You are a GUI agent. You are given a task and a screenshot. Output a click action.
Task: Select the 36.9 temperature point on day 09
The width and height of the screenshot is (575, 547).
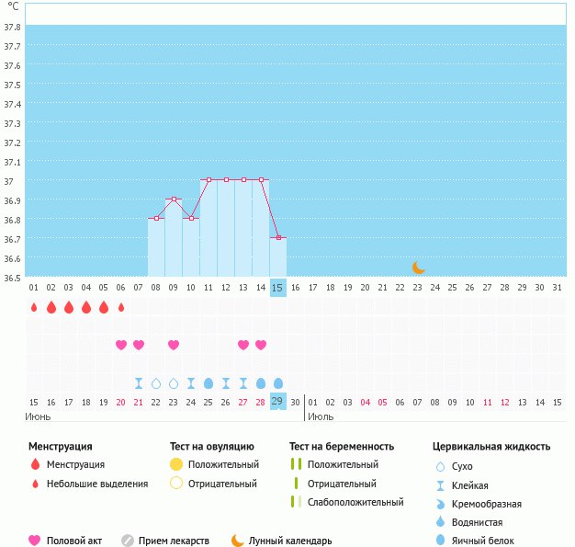click(174, 199)
